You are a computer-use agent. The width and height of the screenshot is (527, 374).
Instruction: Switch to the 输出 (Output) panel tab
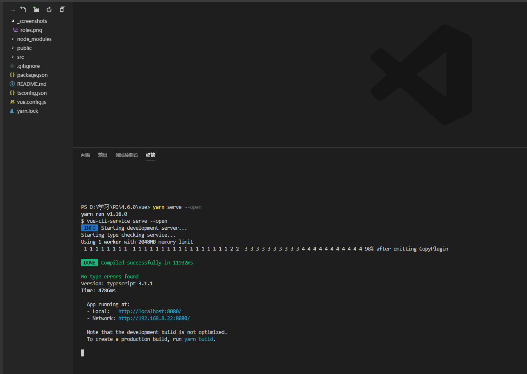coord(103,155)
